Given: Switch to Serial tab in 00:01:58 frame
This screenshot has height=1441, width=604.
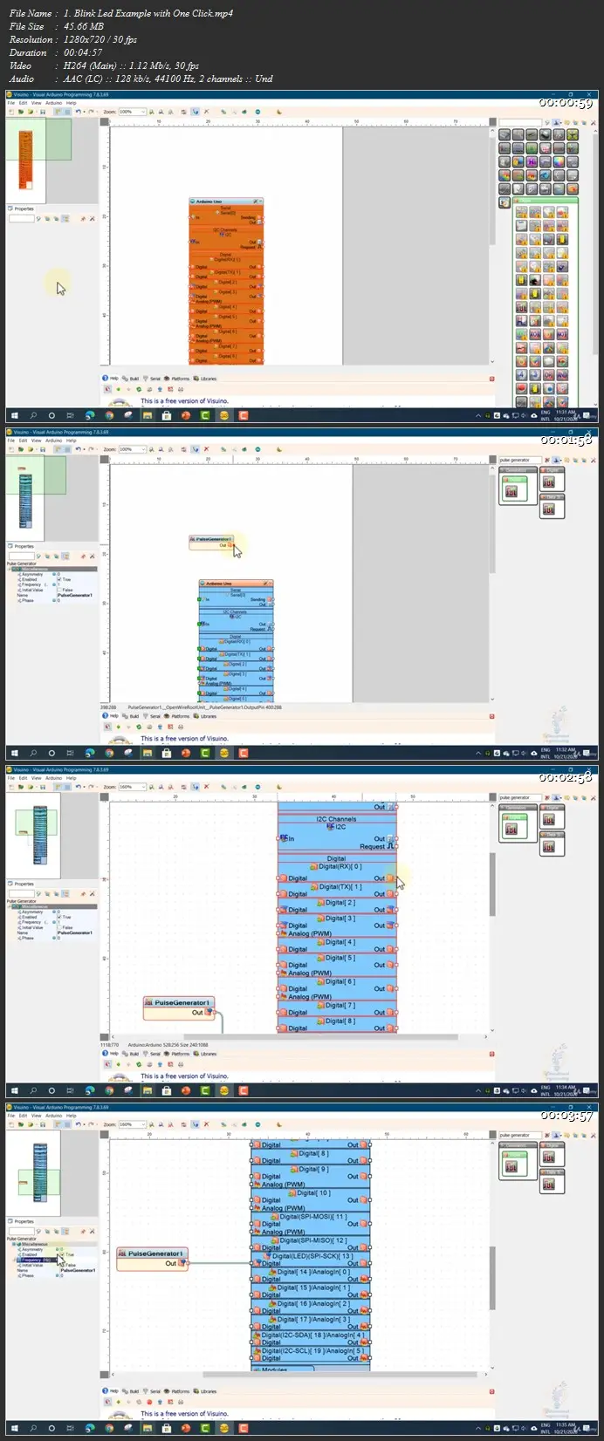Looking at the screenshot, I should pos(153,716).
